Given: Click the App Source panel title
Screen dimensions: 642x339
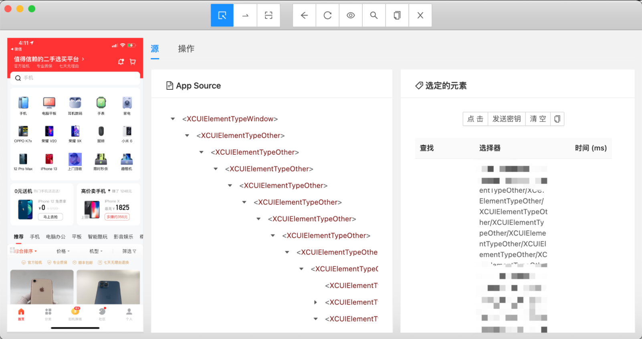Looking at the screenshot, I should 198,86.
